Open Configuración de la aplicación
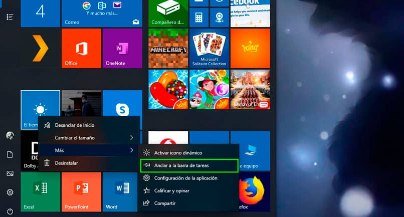This screenshot has width=404, height=217. 189,178
